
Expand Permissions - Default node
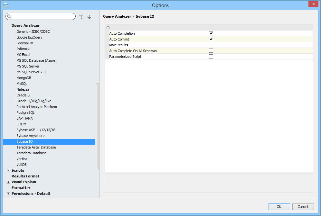8,194
